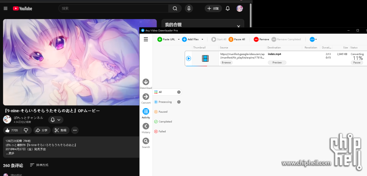Click the Preview button for index.mp4

(277, 63)
